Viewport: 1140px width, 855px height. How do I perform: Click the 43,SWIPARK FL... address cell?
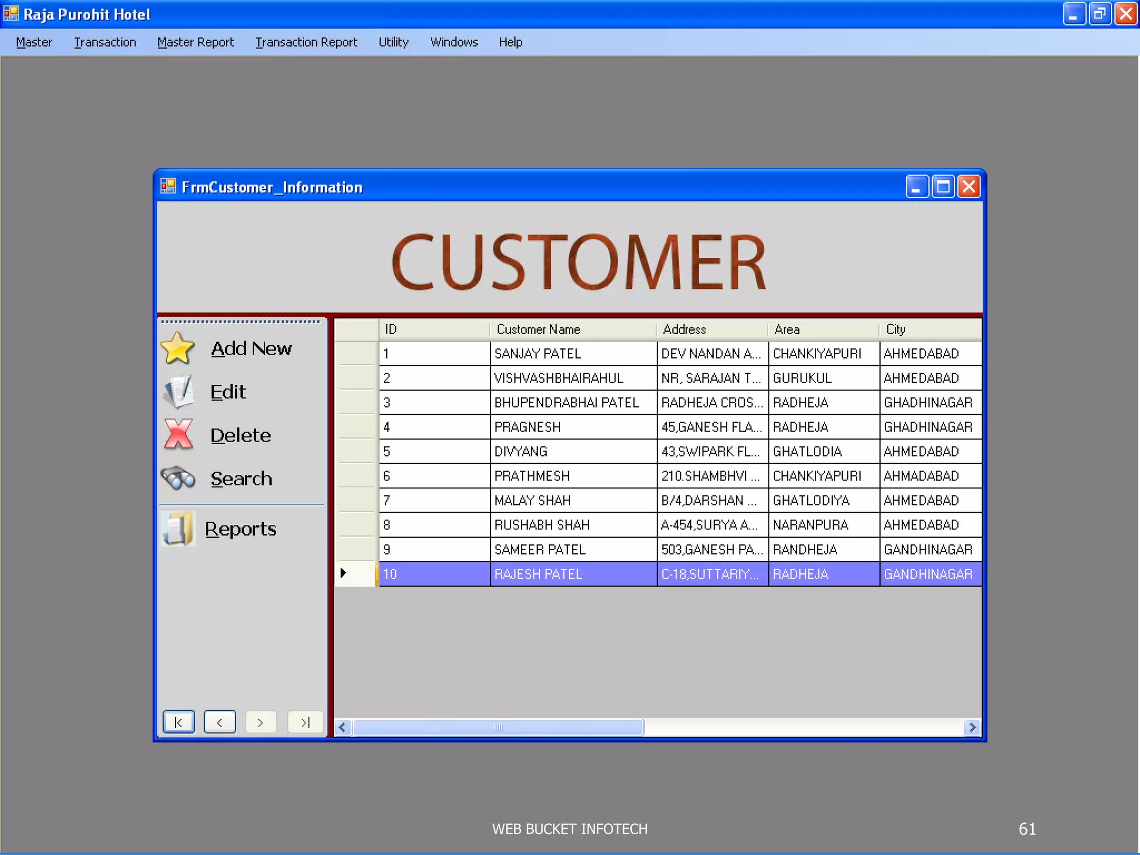coord(712,451)
